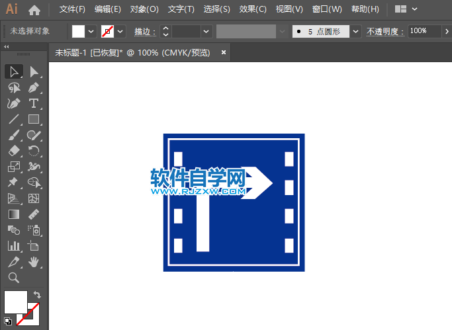Select the Hand tool
The image size is (452, 330).
click(x=34, y=262)
